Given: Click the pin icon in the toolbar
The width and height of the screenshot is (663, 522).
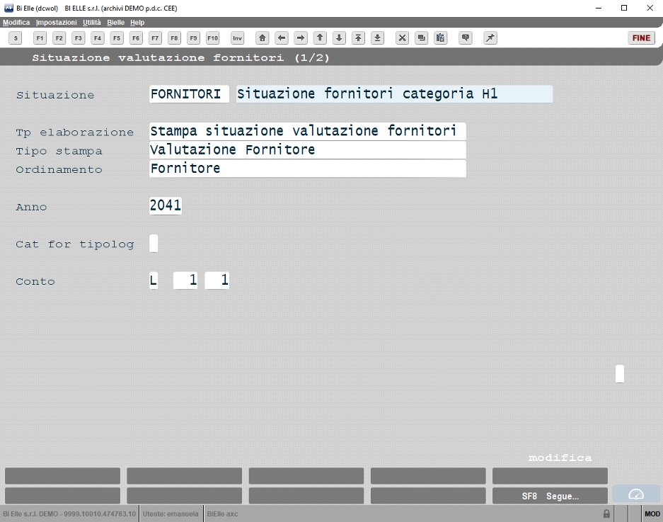Looking at the screenshot, I should coord(490,38).
